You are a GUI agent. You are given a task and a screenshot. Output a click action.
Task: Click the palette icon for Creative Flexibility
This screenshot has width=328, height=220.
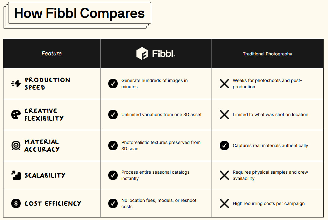click(16, 115)
